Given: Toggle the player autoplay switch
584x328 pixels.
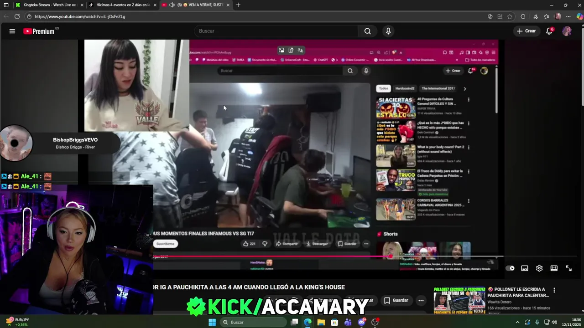Looking at the screenshot, I should (x=511, y=268).
